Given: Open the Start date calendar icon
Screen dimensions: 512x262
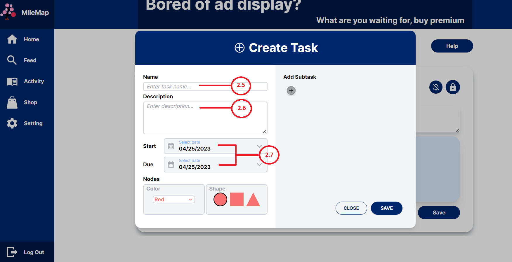Looking at the screenshot, I should [171, 146].
